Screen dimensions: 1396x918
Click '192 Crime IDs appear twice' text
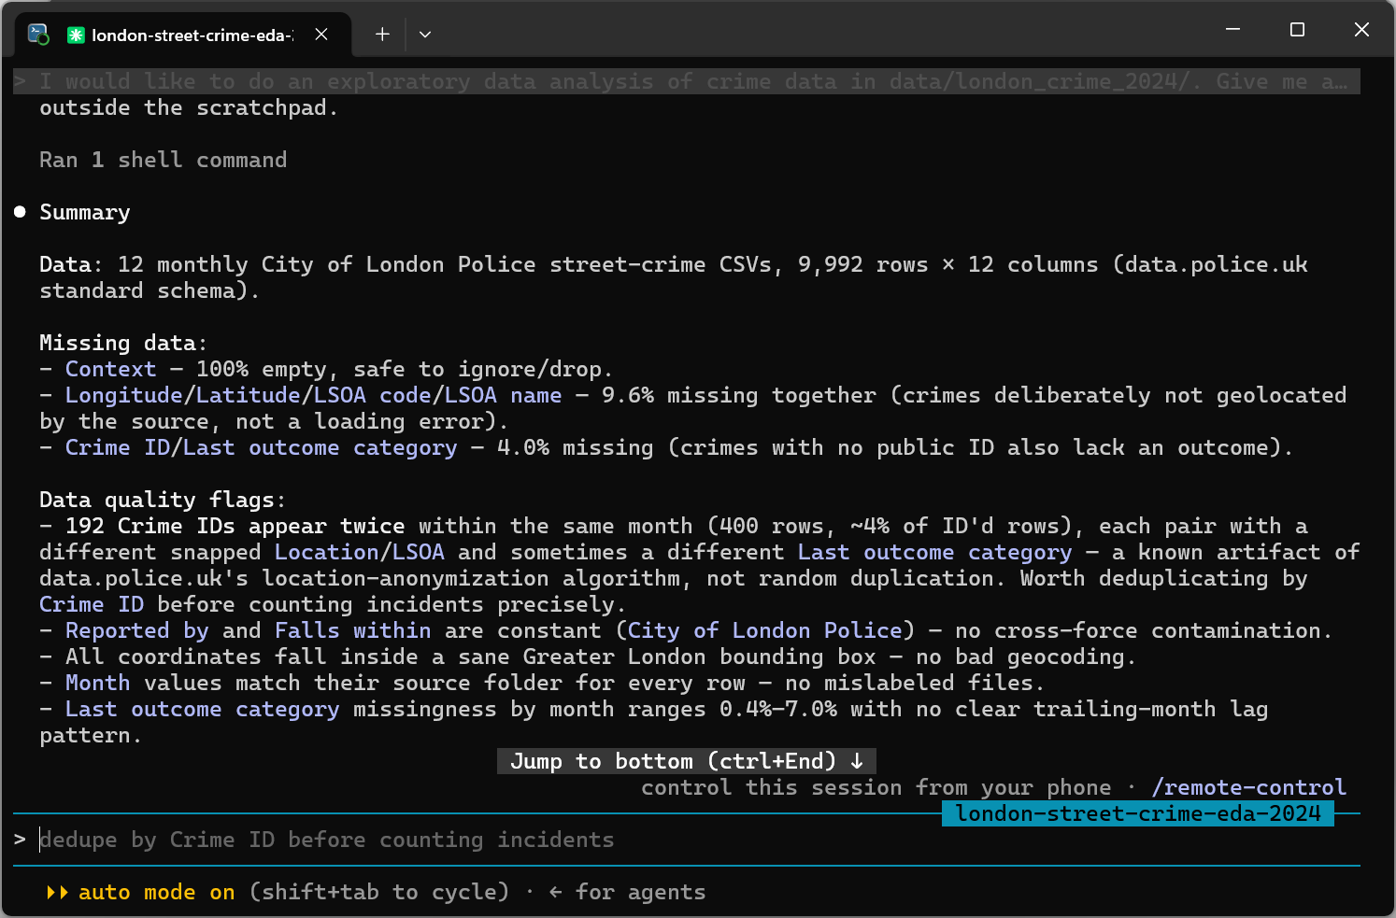(x=235, y=526)
